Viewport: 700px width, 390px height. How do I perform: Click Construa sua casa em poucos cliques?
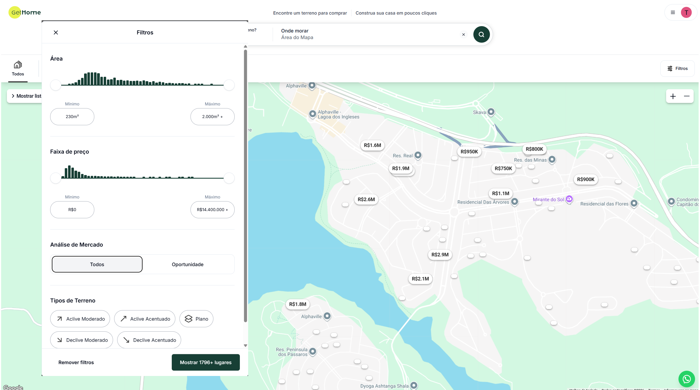click(x=396, y=13)
